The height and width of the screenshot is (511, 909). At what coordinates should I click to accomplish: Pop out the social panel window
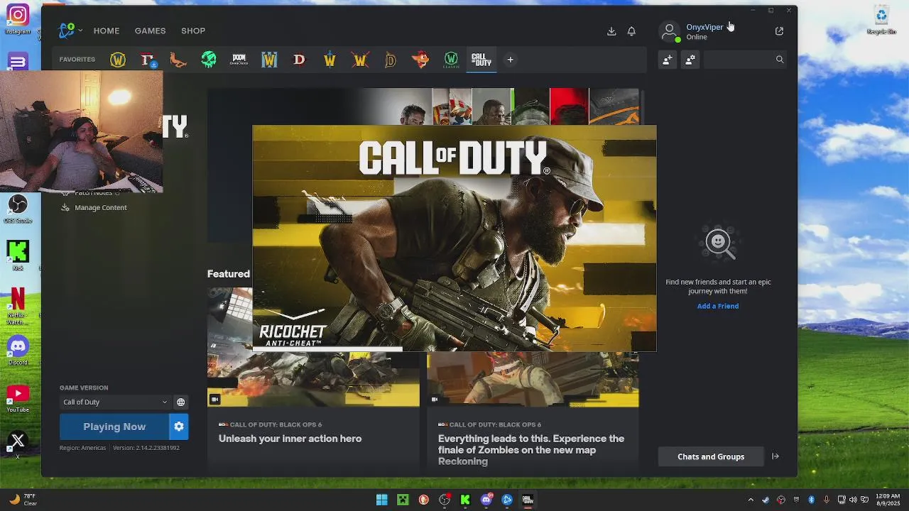coord(779,31)
